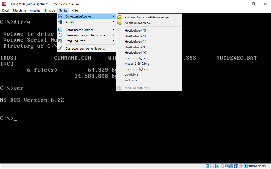Click the folder icon beside Gemeinsame Ordner

point(60,30)
